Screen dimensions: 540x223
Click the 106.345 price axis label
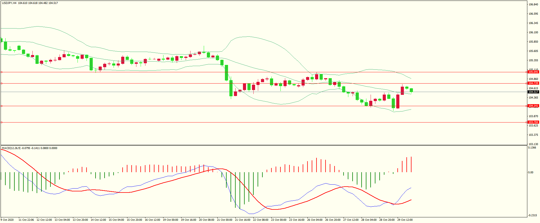(533, 23)
